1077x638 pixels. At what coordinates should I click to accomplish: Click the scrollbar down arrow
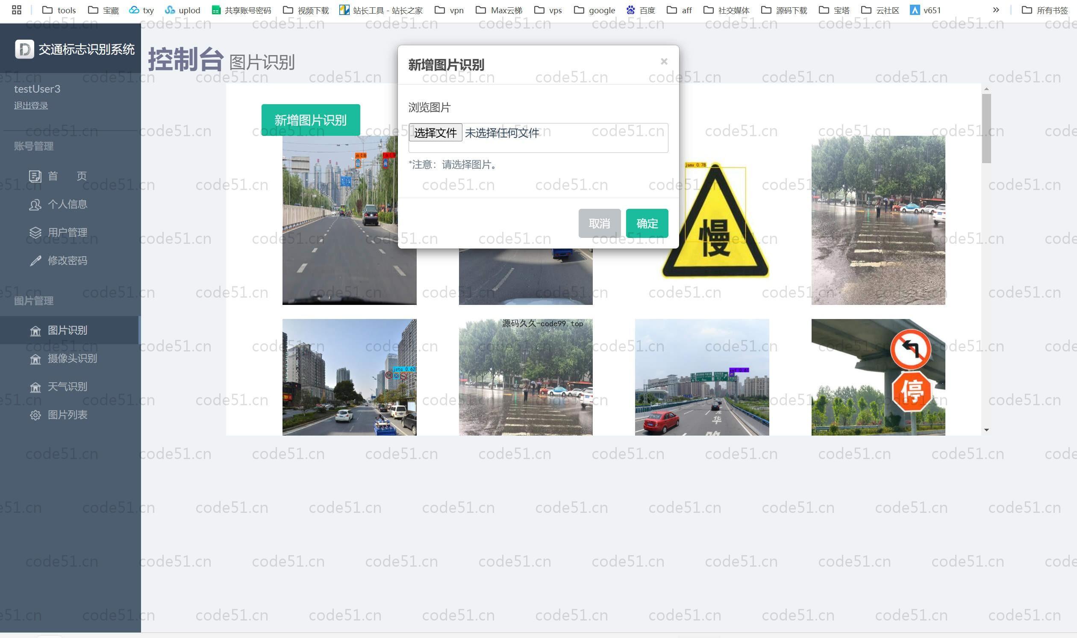(x=987, y=430)
